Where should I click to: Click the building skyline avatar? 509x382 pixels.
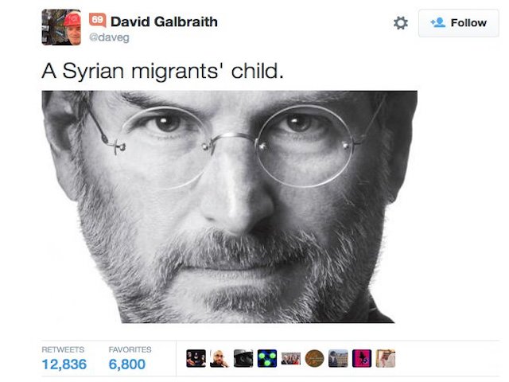pos(338,358)
